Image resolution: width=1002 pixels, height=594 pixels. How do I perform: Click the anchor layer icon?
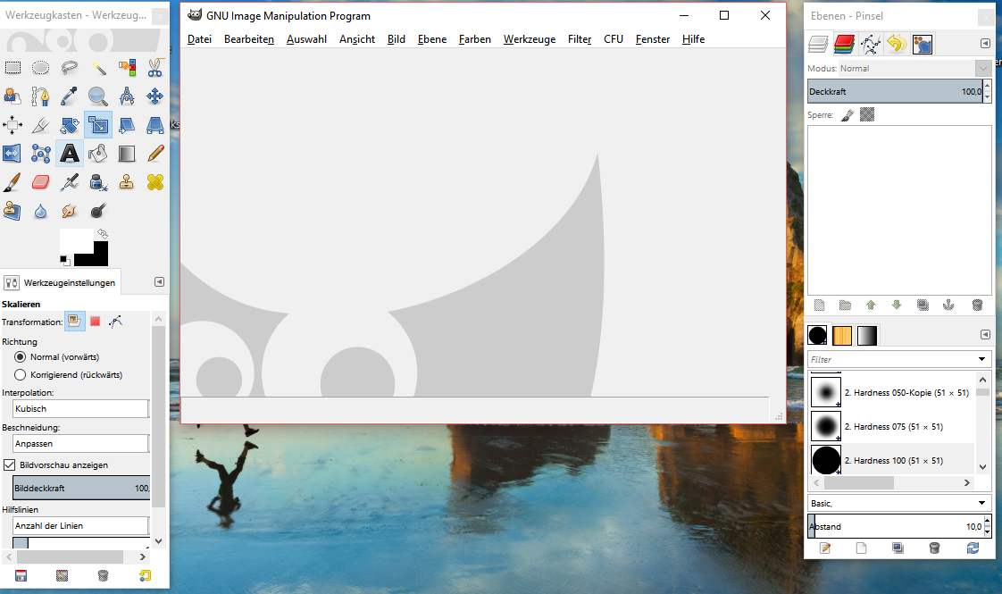(950, 305)
